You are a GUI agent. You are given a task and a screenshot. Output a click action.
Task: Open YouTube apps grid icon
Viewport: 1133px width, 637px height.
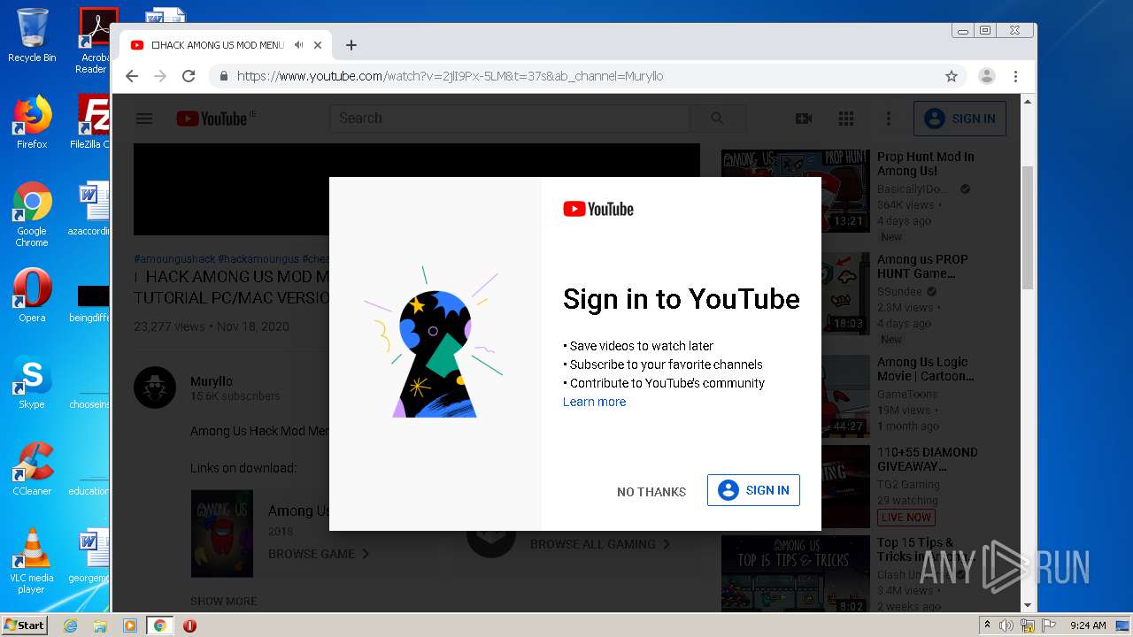click(x=846, y=119)
